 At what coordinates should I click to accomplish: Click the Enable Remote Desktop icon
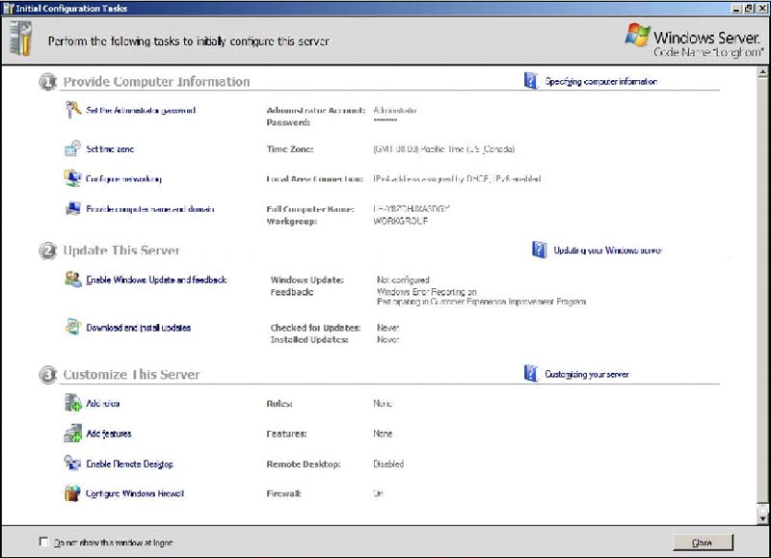pos(73,464)
